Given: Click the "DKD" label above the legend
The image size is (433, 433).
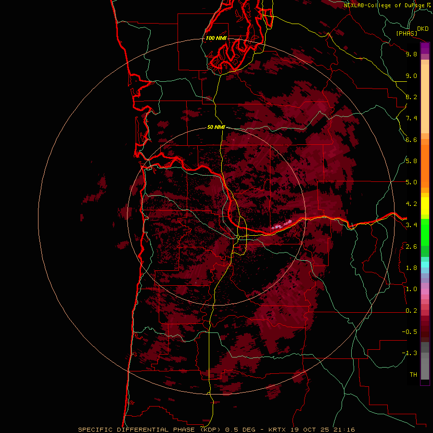Looking at the screenshot, I should click(423, 29).
